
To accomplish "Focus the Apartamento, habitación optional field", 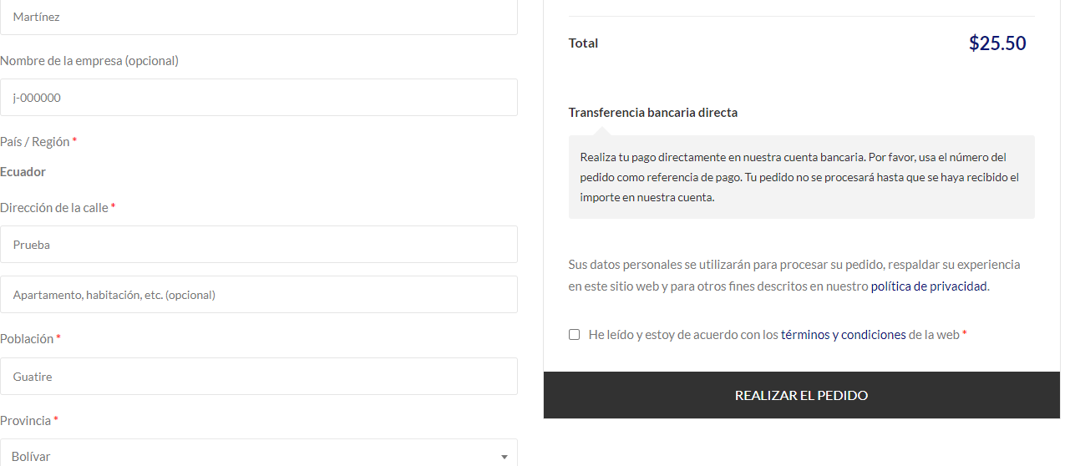I will point(259,295).
